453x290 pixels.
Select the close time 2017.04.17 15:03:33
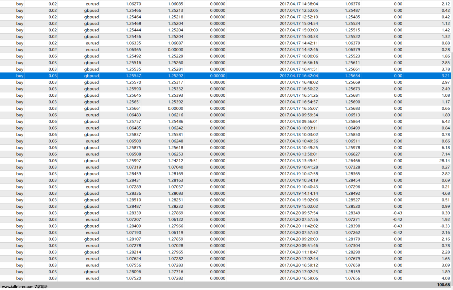(299, 37)
